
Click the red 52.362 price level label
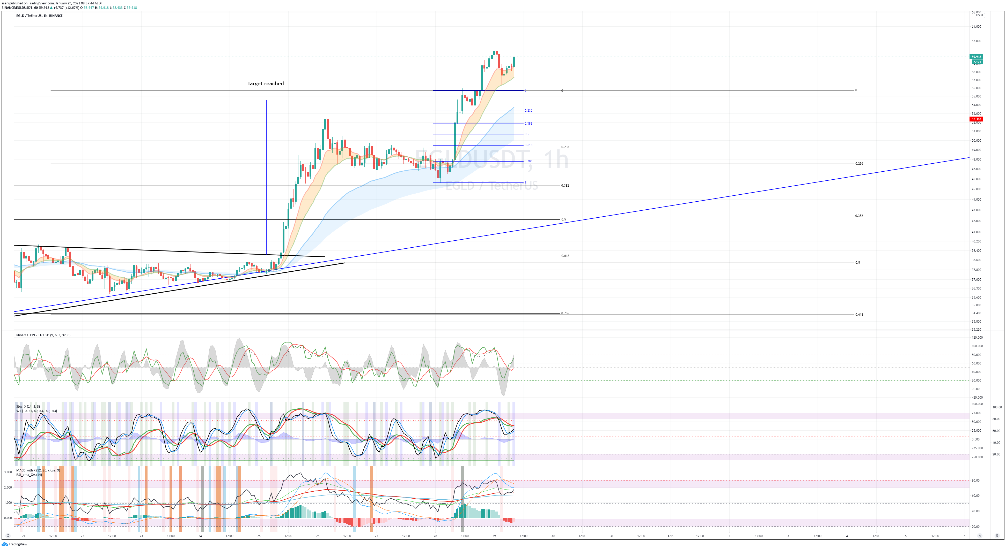(x=976, y=119)
